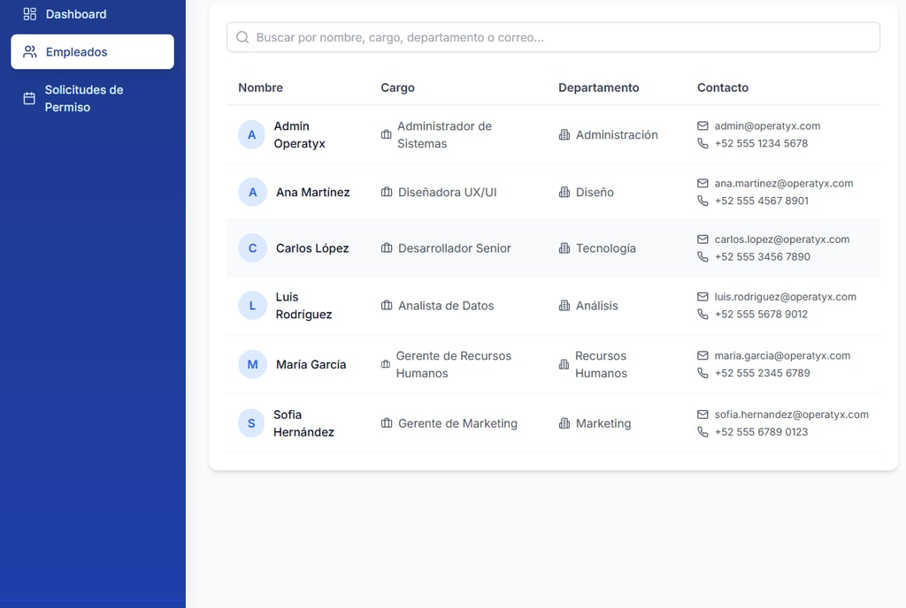Click phone icon beside +52 555 1234 5678
Viewport: 906px width, 608px height.
(x=703, y=143)
